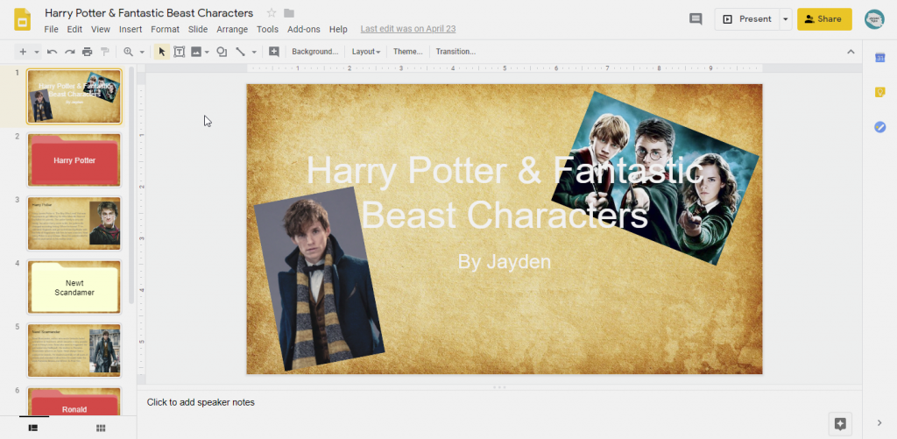897x439 pixels.
Task: Open zoom level dropdown arrow
Action: pyautogui.click(x=142, y=52)
